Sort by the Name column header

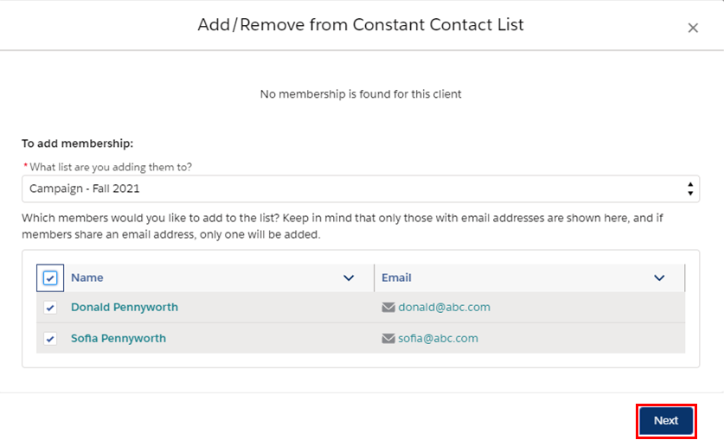pos(86,277)
